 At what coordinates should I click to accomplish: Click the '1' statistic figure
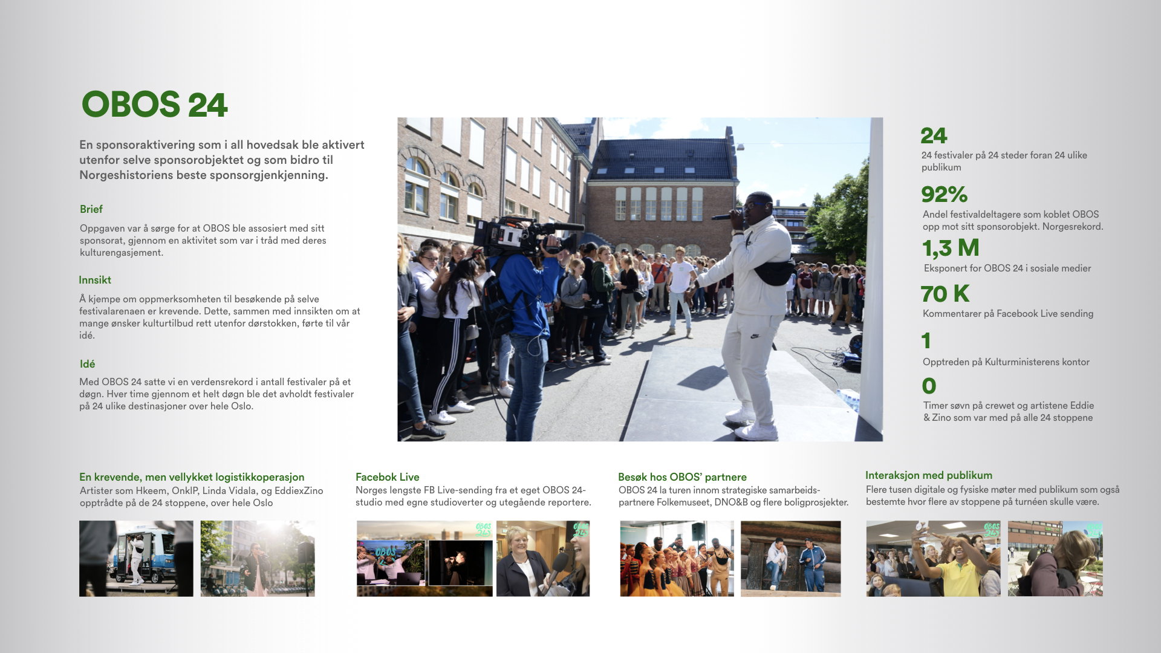926,341
